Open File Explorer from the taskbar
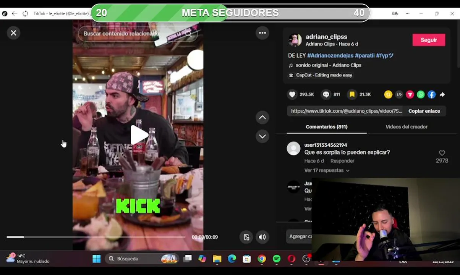Image resolution: width=460 pixels, height=275 pixels. [217, 259]
